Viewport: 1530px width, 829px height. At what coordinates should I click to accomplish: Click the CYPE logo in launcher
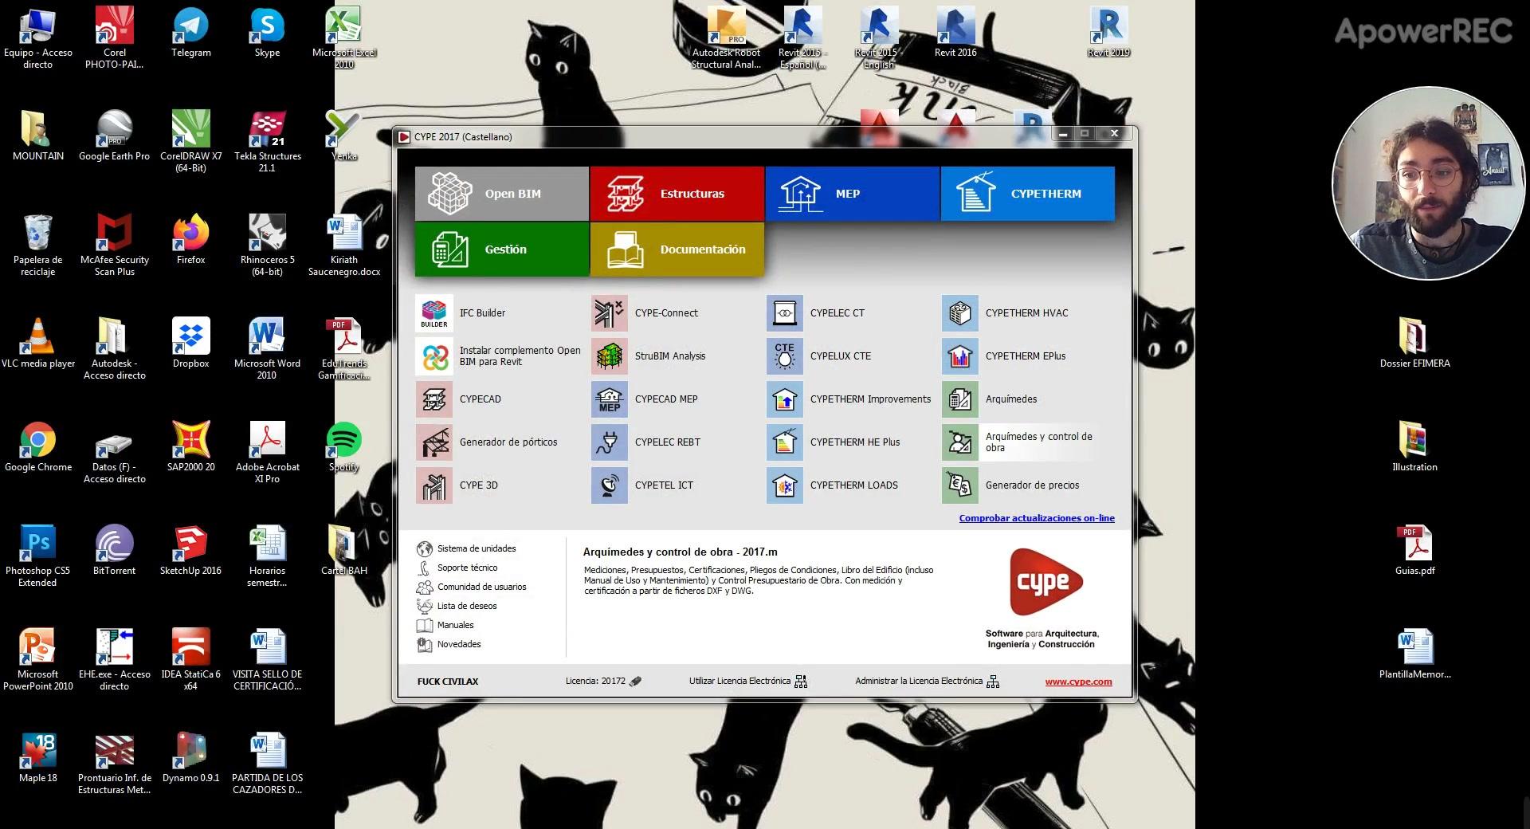[x=1045, y=583]
